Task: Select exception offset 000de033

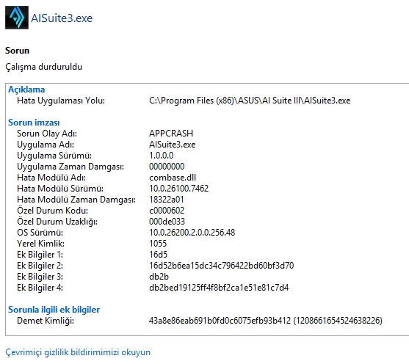Action: coord(167,222)
